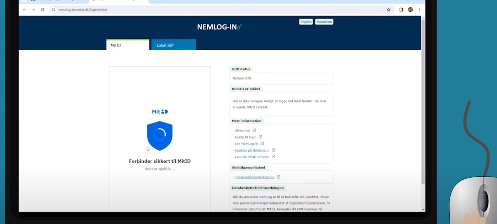Open the Om NemLog-in link
This screenshot has width=497, height=224.
pyautogui.click(x=246, y=144)
